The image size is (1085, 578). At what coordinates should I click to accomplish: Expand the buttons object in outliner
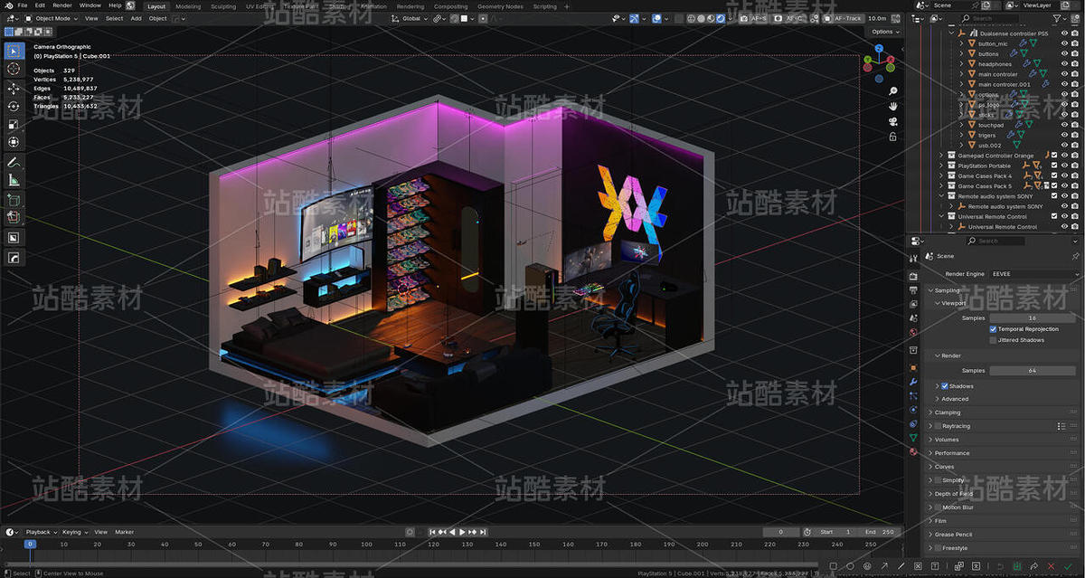point(961,54)
